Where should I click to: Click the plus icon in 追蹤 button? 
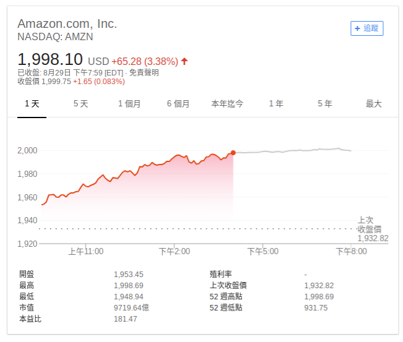pos(357,28)
